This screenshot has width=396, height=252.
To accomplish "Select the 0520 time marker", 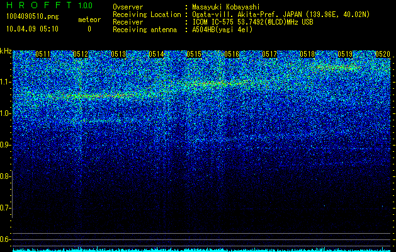I will pyautogui.click(x=383, y=54).
